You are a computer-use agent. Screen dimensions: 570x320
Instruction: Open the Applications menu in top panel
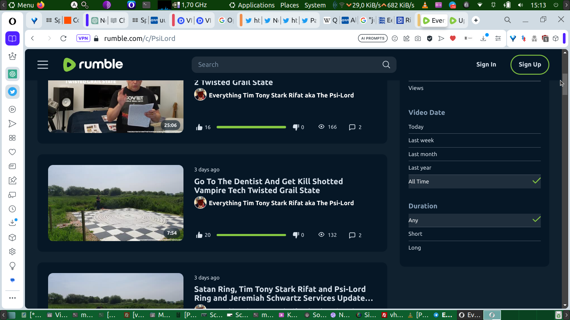(252, 5)
